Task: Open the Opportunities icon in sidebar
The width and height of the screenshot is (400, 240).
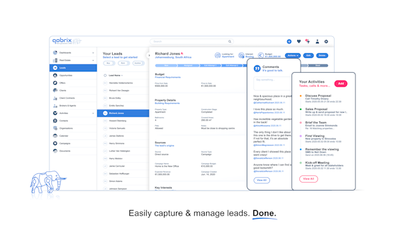Action: pos(55,75)
